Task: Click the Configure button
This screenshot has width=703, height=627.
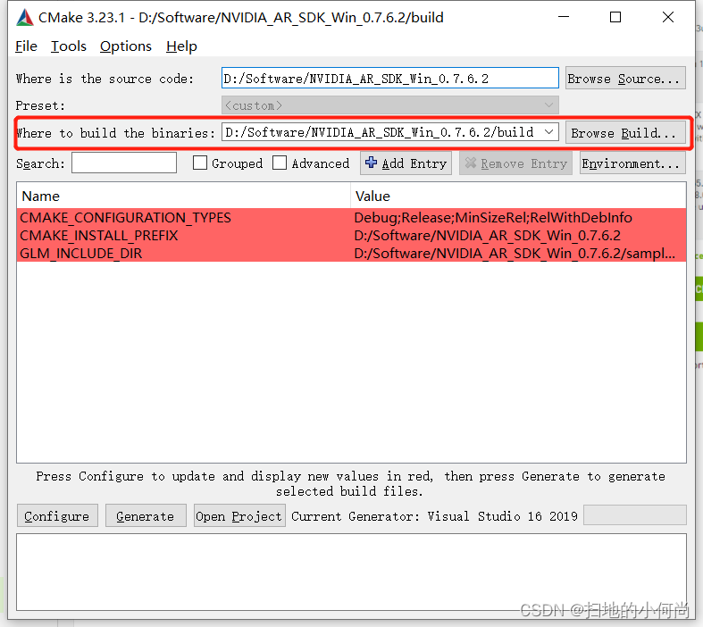Action: point(57,516)
